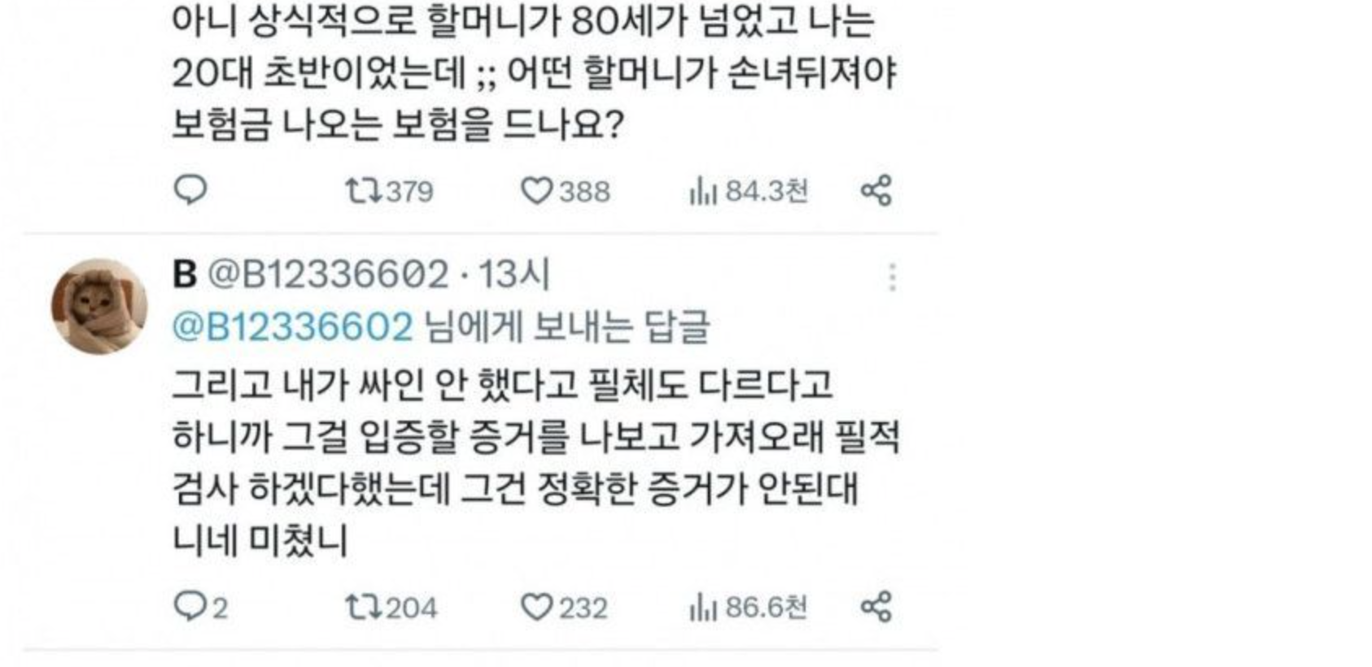Like the tweet with 388 hearts
This screenshot has height=667, width=1372.
[565, 191]
